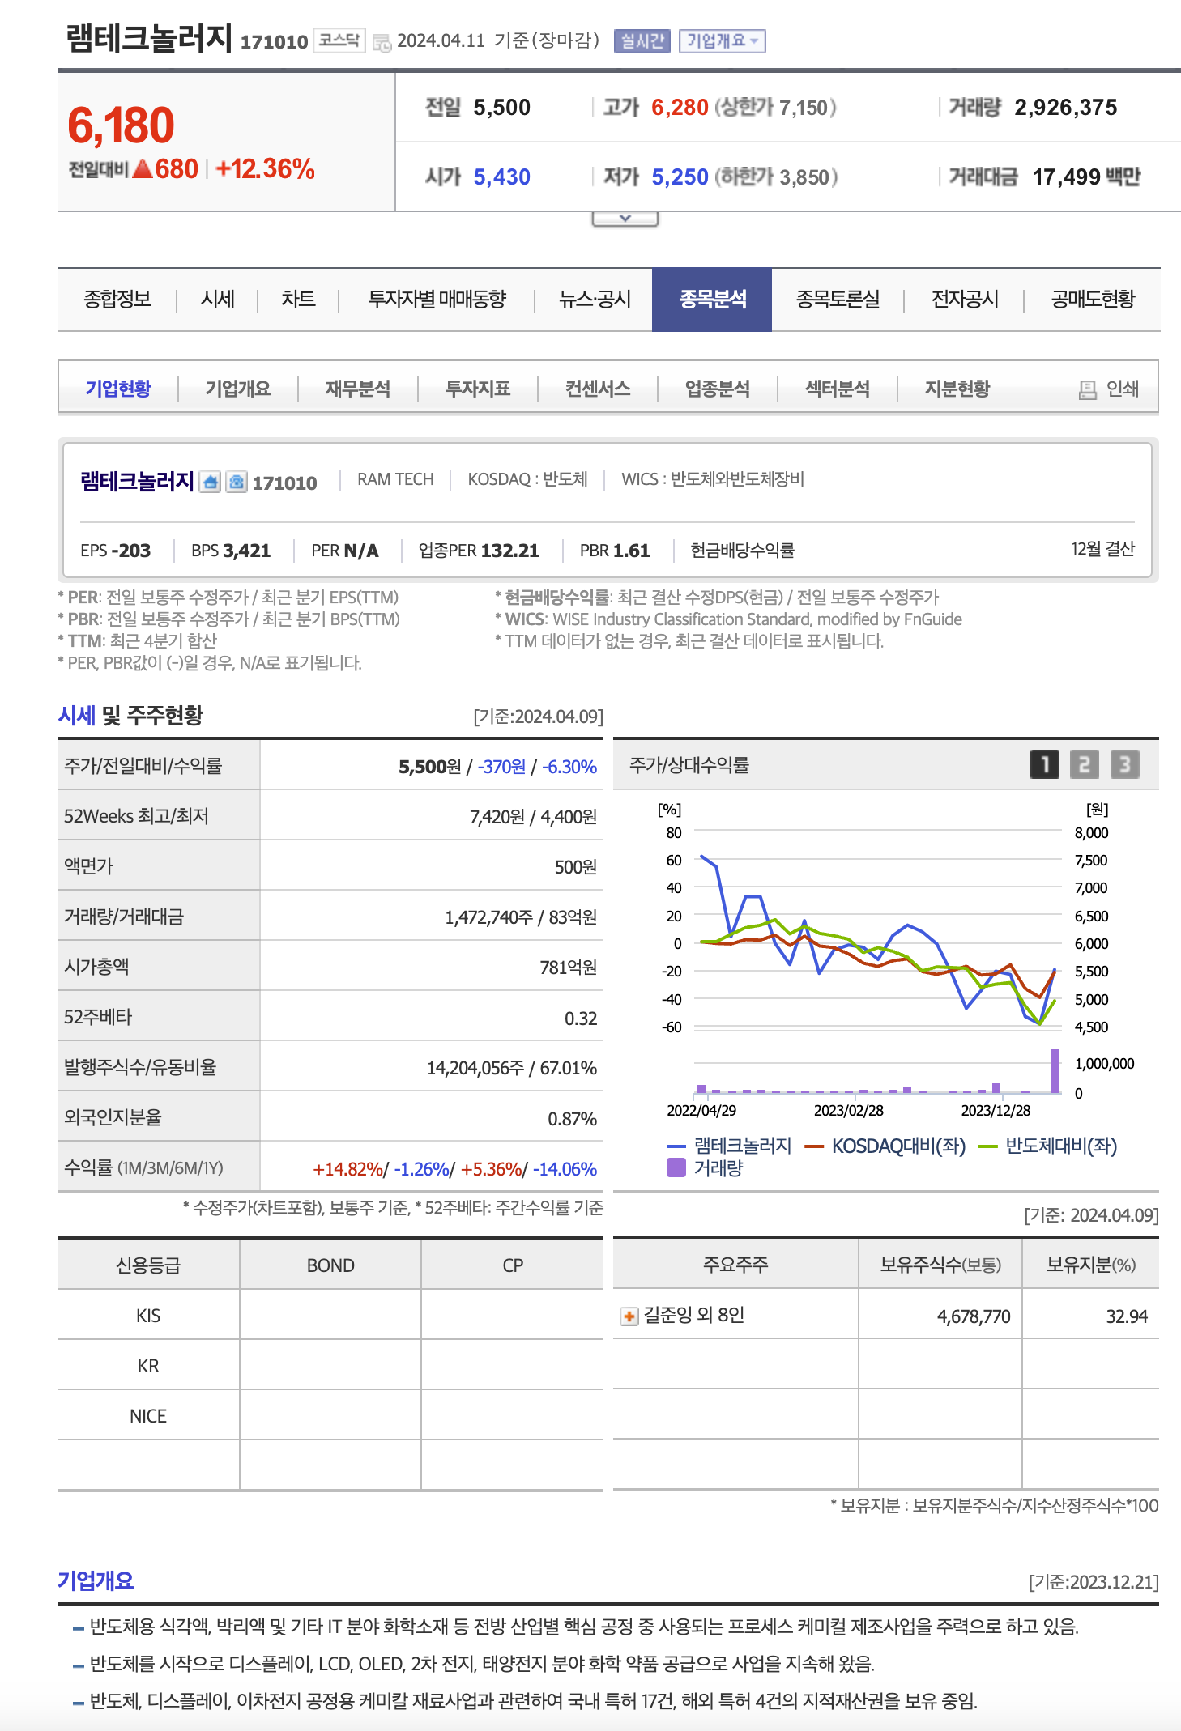Screen dimensions: 1181x1731
Task: Click the 길준잉 외 8인 shareholder name
Action: tap(694, 1315)
